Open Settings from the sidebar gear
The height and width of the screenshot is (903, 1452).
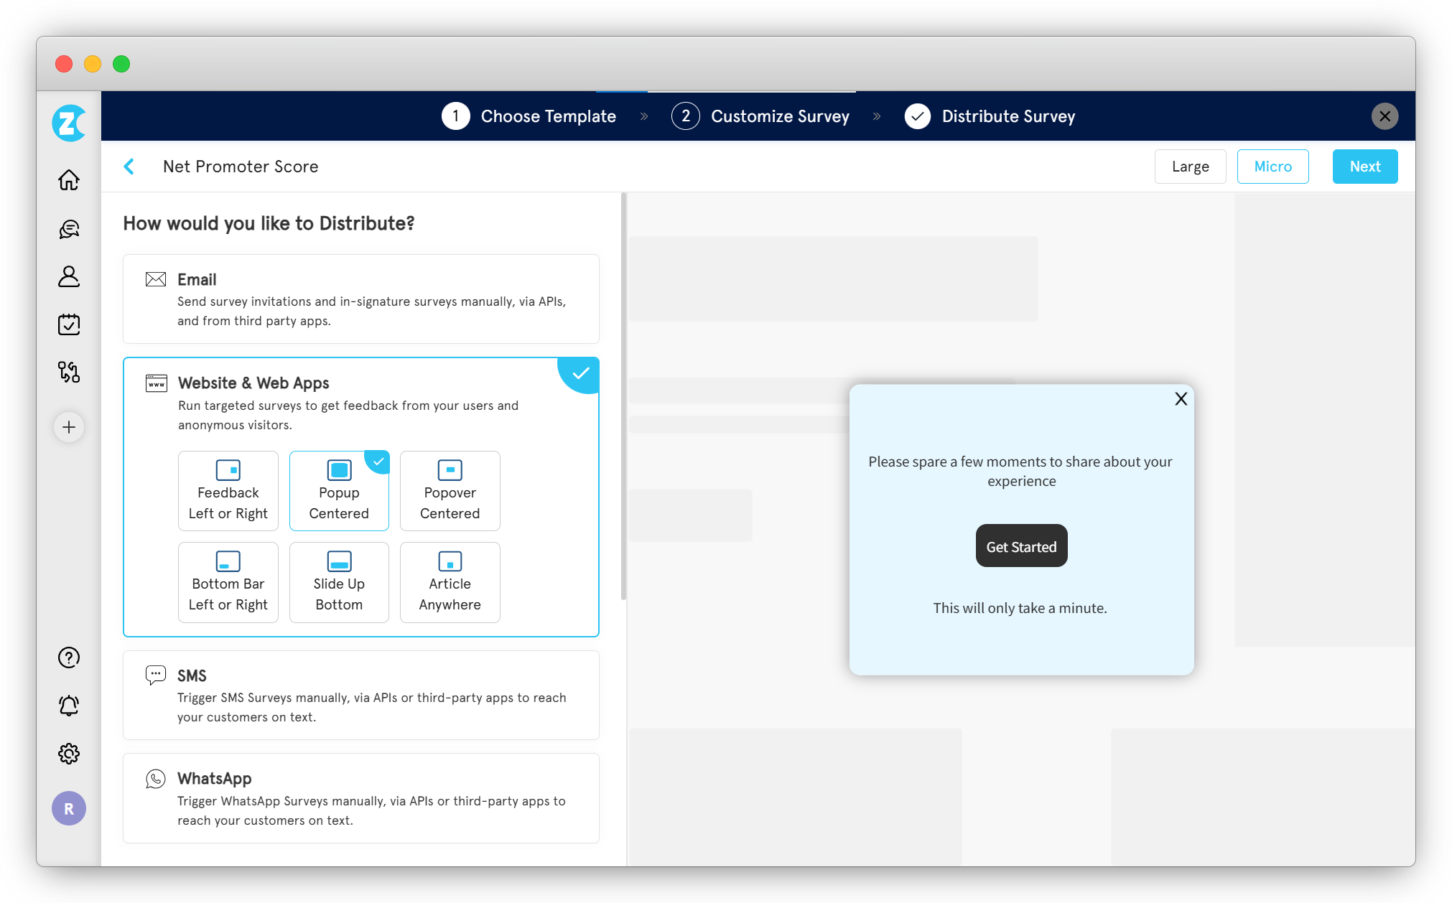coord(68,754)
